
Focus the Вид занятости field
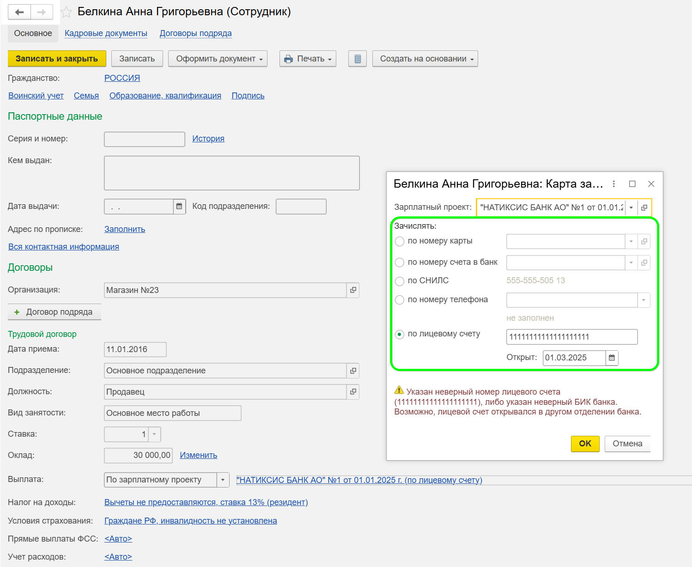[x=173, y=413]
